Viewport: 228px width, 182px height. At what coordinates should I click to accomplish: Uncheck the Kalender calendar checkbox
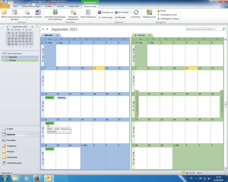click(7, 57)
